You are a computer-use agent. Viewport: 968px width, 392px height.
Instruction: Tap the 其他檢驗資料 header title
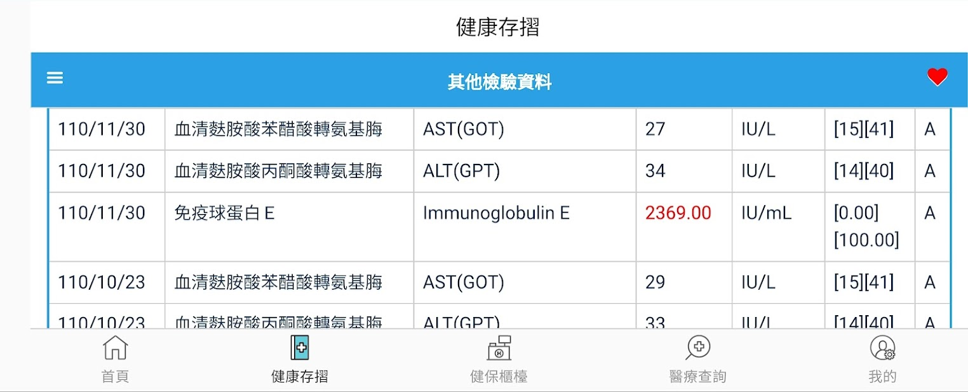pos(499,82)
